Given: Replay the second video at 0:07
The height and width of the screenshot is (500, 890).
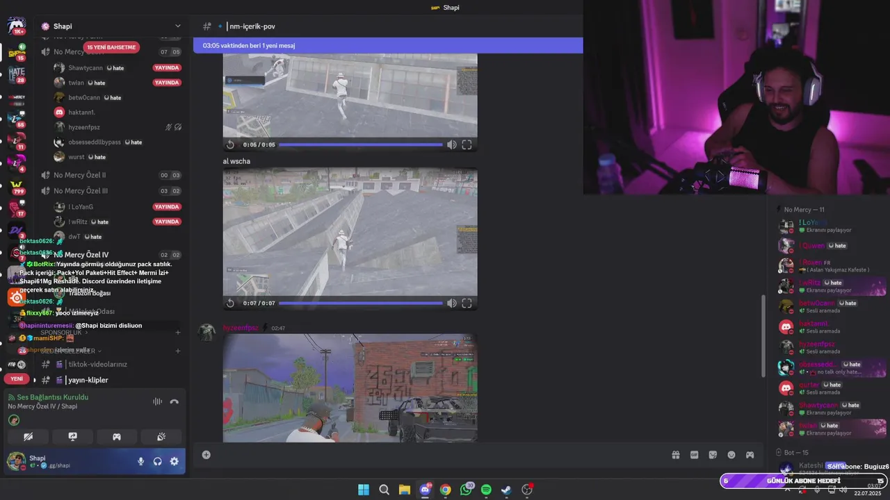Looking at the screenshot, I should click(230, 303).
